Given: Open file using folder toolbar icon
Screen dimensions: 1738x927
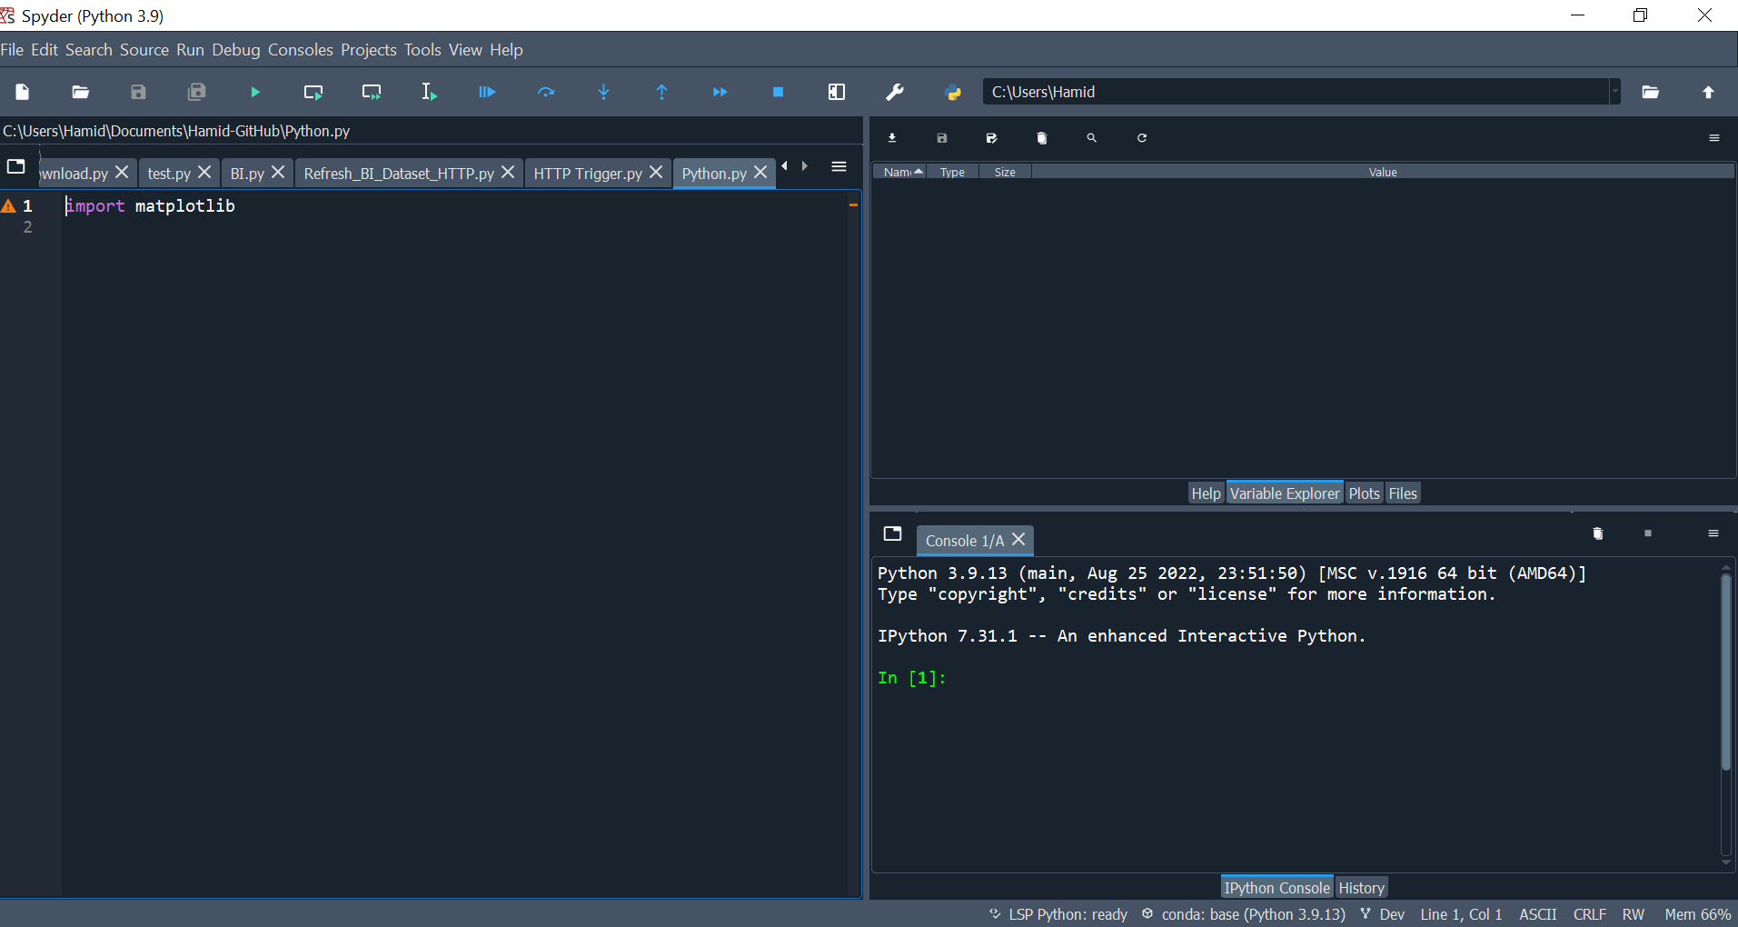Looking at the screenshot, I should click(x=80, y=92).
